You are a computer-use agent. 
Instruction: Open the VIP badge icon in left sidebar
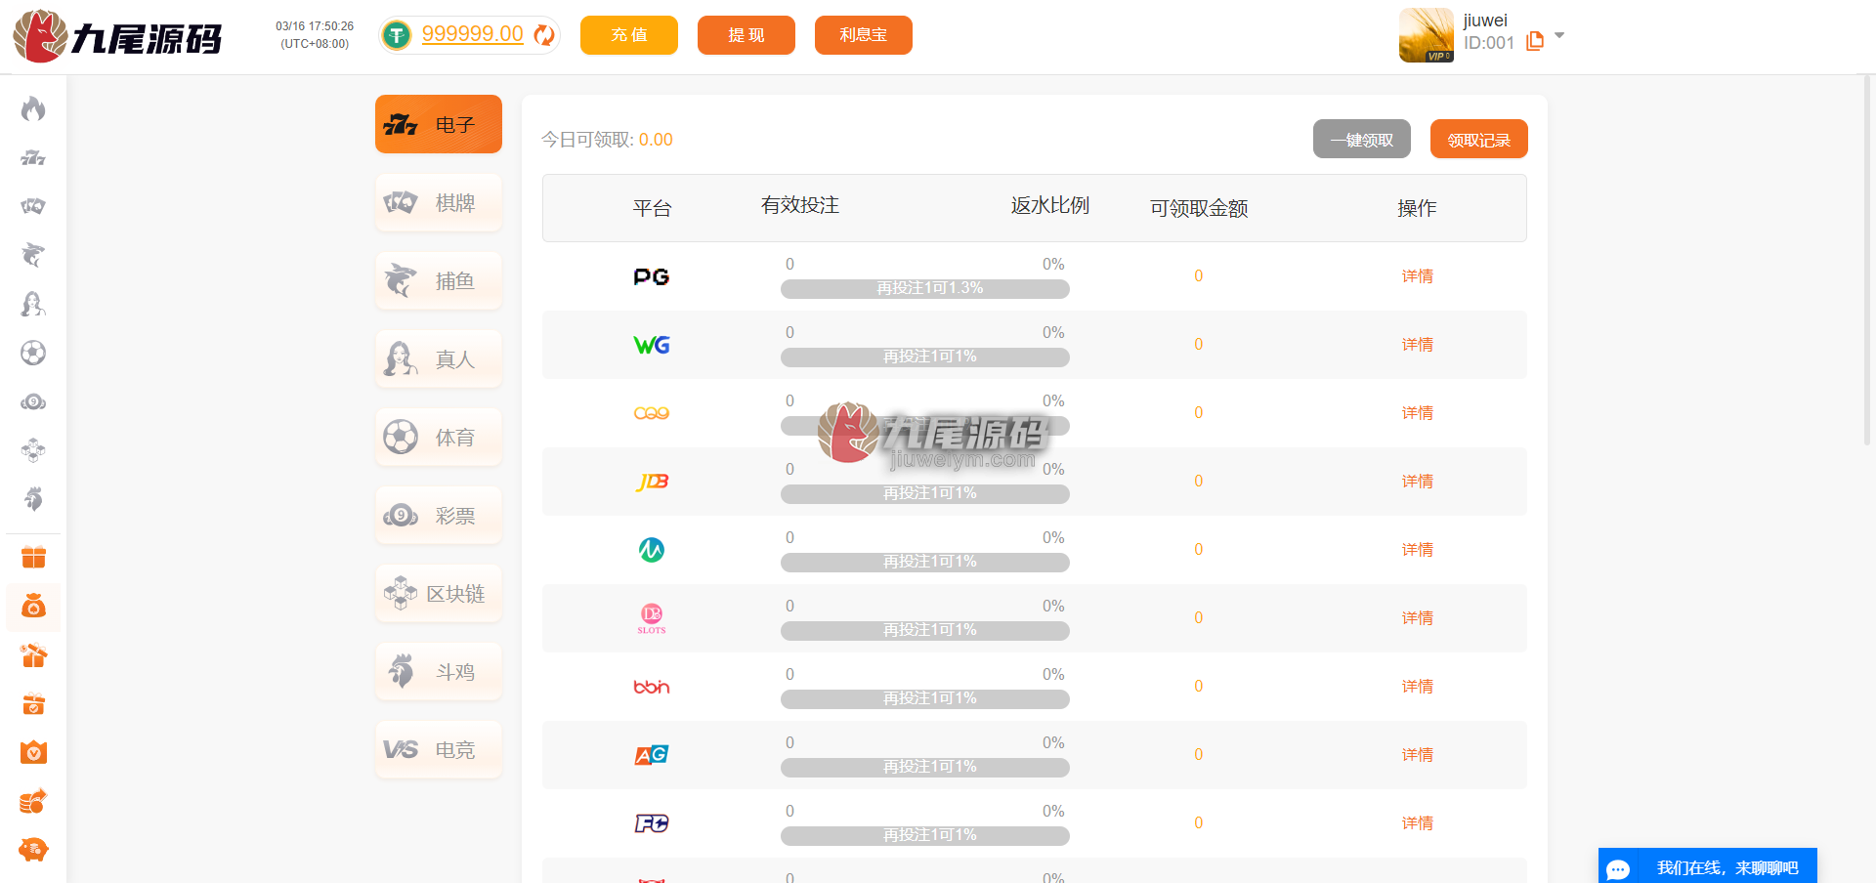click(x=33, y=752)
